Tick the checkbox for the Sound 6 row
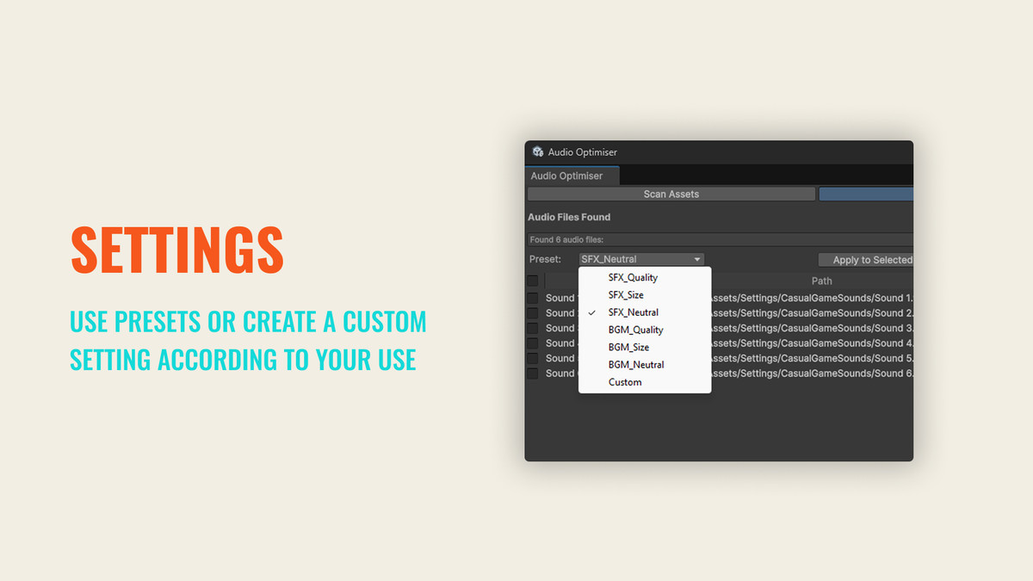Viewport: 1033px width, 581px height. (x=533, y=374)
